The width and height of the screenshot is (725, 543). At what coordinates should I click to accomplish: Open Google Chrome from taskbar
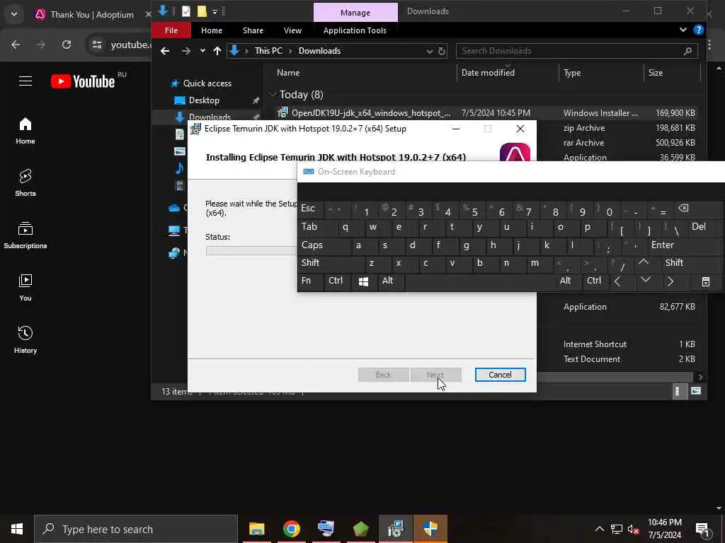(291, 529)
